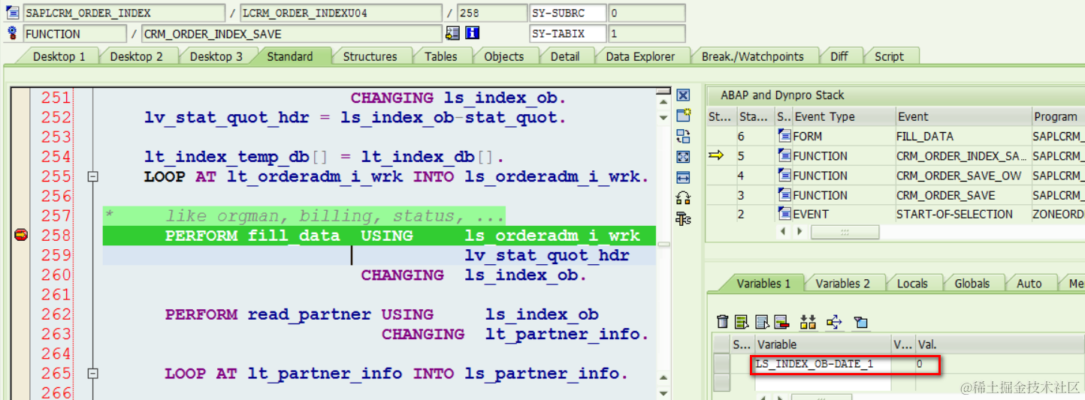Image resolution: width=1085 pixels, height=400 pixels.
Task: Click the Variables toolbar icon with red bar
Action: pyautogui.click(x=781, y=322)
